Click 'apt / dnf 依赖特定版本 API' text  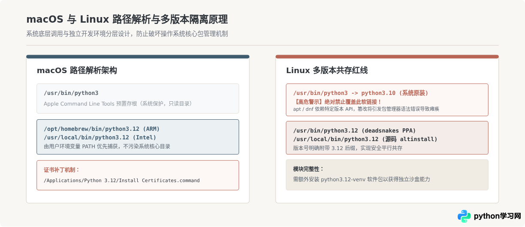366,109
